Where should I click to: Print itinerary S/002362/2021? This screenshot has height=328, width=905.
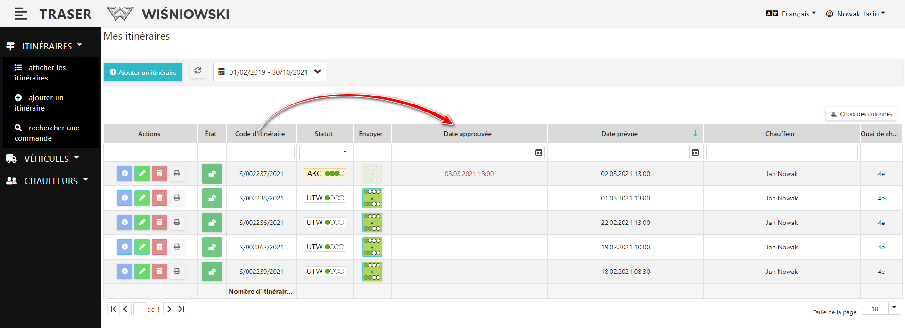177,247
